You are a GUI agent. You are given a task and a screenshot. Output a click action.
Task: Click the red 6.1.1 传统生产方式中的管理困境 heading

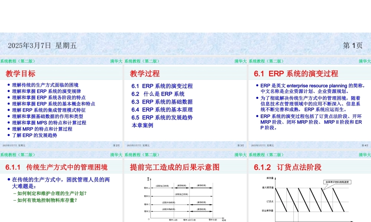56,167
